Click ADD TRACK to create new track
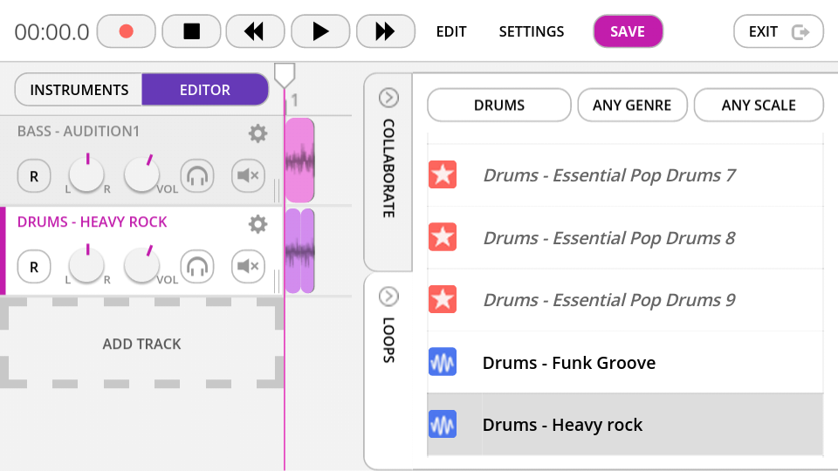 coord(141,344)
